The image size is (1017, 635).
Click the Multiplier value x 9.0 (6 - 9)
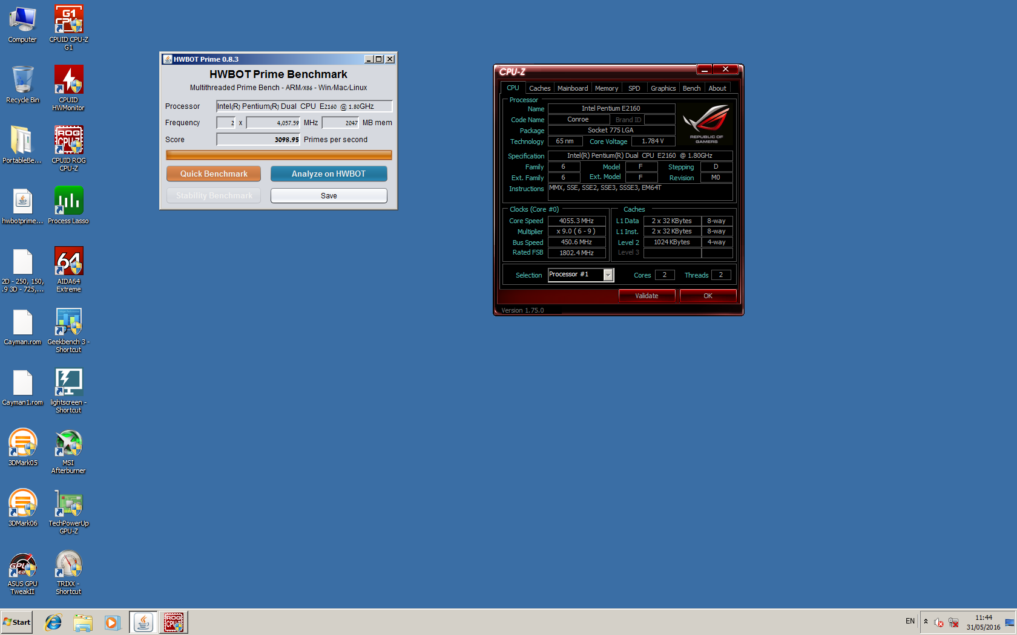(576, 232)
